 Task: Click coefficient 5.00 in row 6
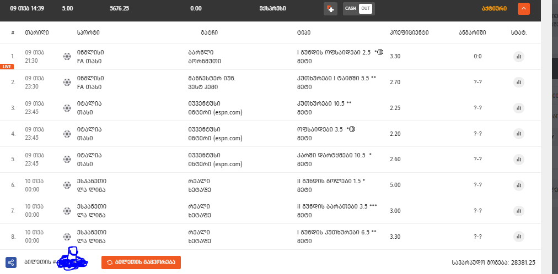coord(395,185)
